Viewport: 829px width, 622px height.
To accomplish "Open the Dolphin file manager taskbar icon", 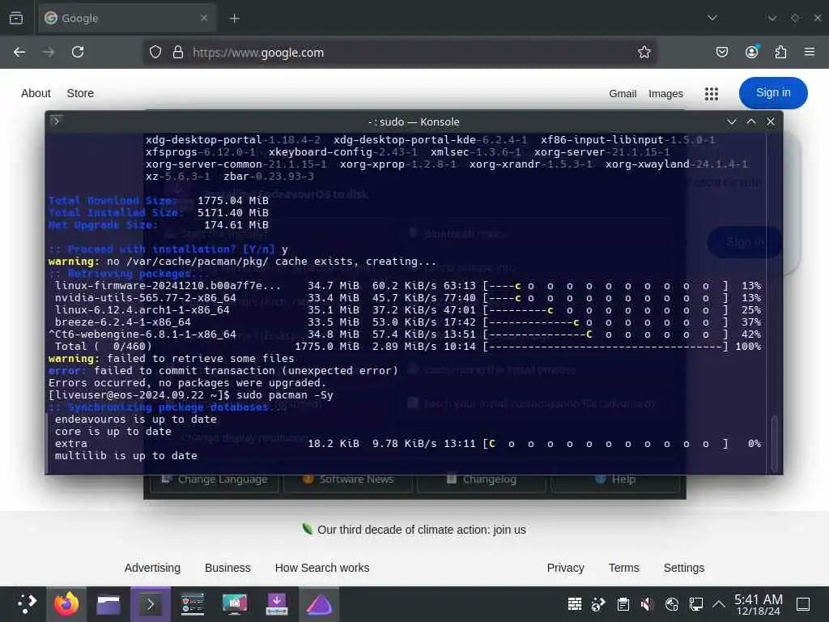I will pos(108,604).
